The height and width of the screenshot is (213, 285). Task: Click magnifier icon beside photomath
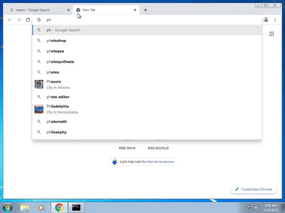[39, 121]
